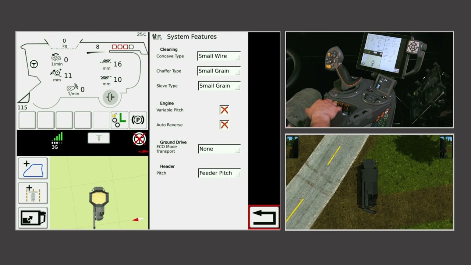
Task: Click the second empty shortcut slot
Action: pos(46,120)
